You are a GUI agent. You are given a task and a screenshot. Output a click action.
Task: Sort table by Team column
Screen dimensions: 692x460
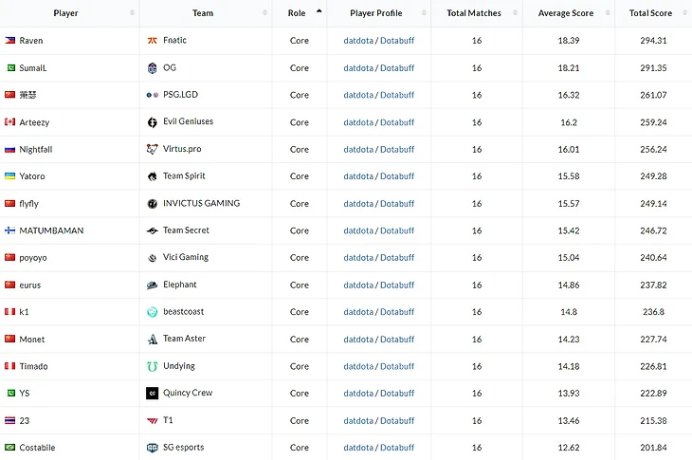[x=203, y=13]
